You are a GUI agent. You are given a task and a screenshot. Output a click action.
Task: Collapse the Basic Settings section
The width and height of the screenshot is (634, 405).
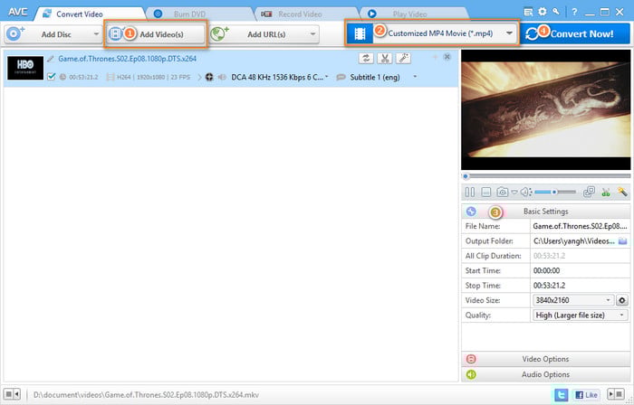click(546, 212)
